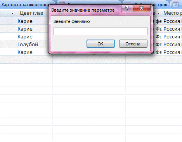
Task: Open the dropdown arrow left of Место column
Action: point(158,13)
